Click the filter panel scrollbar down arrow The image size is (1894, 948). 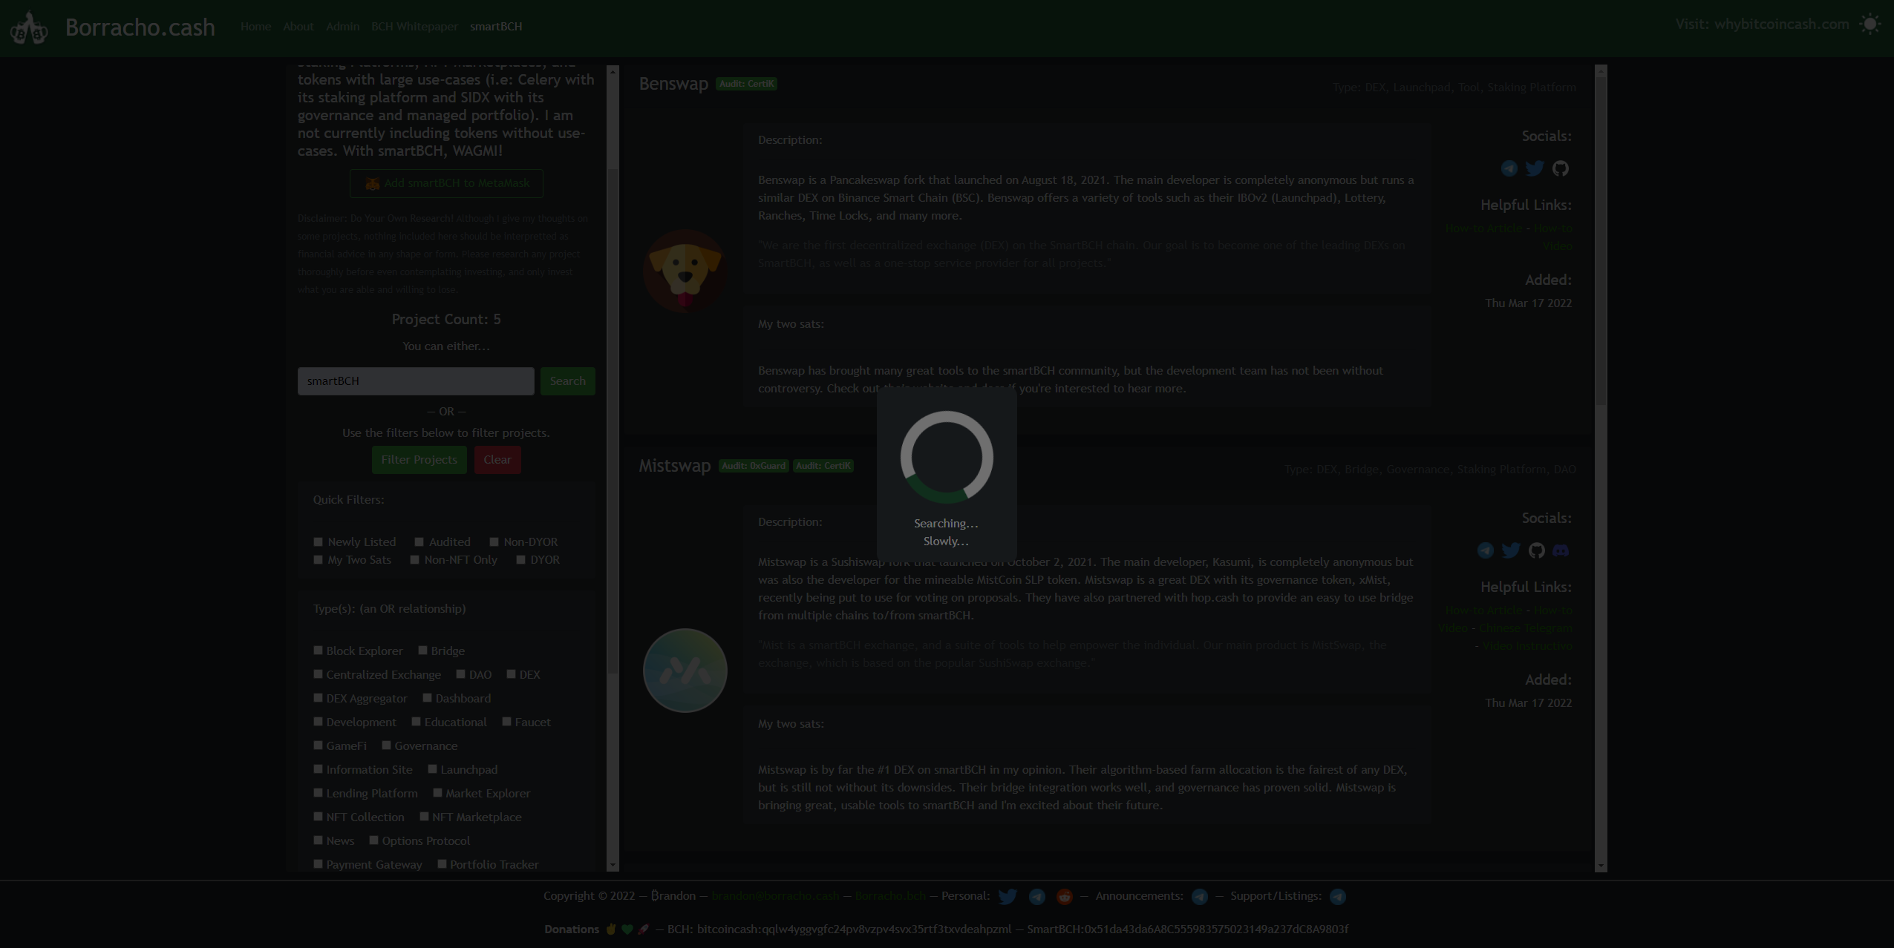pyautogui.click(x=613, y=865)
